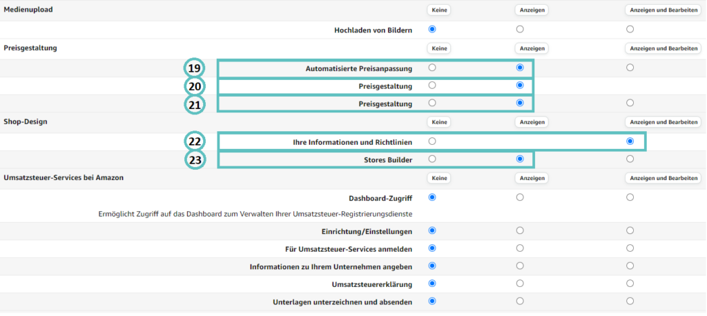The image size is (707, 316).
Task: Select Anzeigen radio for Umsatzsteuererklärung
Action: coord(520,283)
